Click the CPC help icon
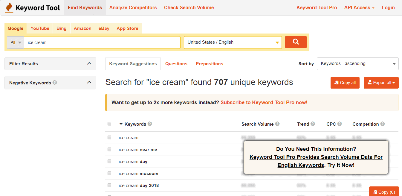 [x=340, y=124]
